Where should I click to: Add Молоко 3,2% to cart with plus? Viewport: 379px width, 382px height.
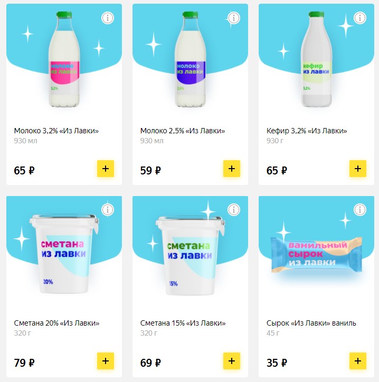click(106, 169)
